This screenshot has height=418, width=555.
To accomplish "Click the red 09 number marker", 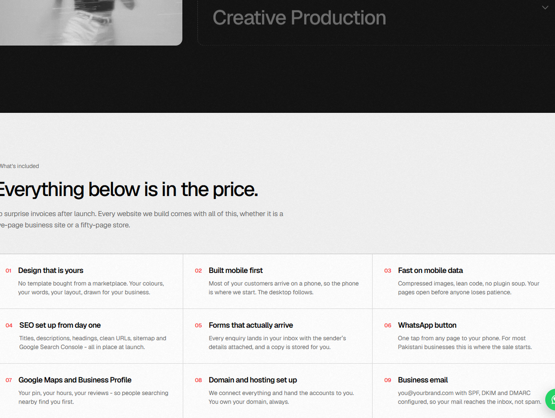I will [x=388, y=380].
